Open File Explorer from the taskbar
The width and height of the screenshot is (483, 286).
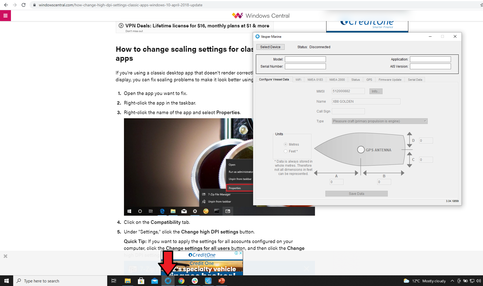pyautogui.click(x=128, y=281)
